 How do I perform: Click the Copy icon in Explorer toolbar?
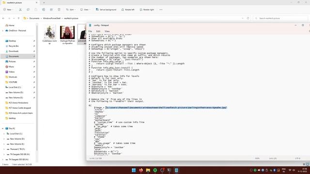point(28,10)
